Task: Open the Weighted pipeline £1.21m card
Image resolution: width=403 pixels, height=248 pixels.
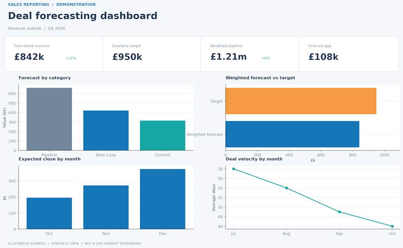Action: tap(250, 54)
